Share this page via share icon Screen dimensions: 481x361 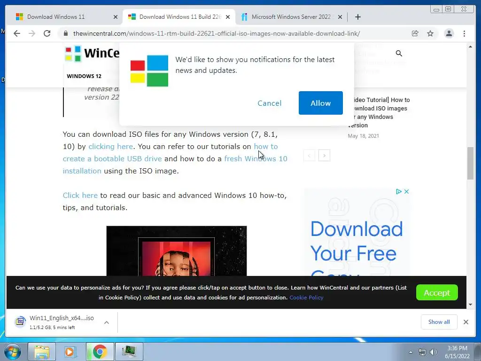[x=415, y=33]
